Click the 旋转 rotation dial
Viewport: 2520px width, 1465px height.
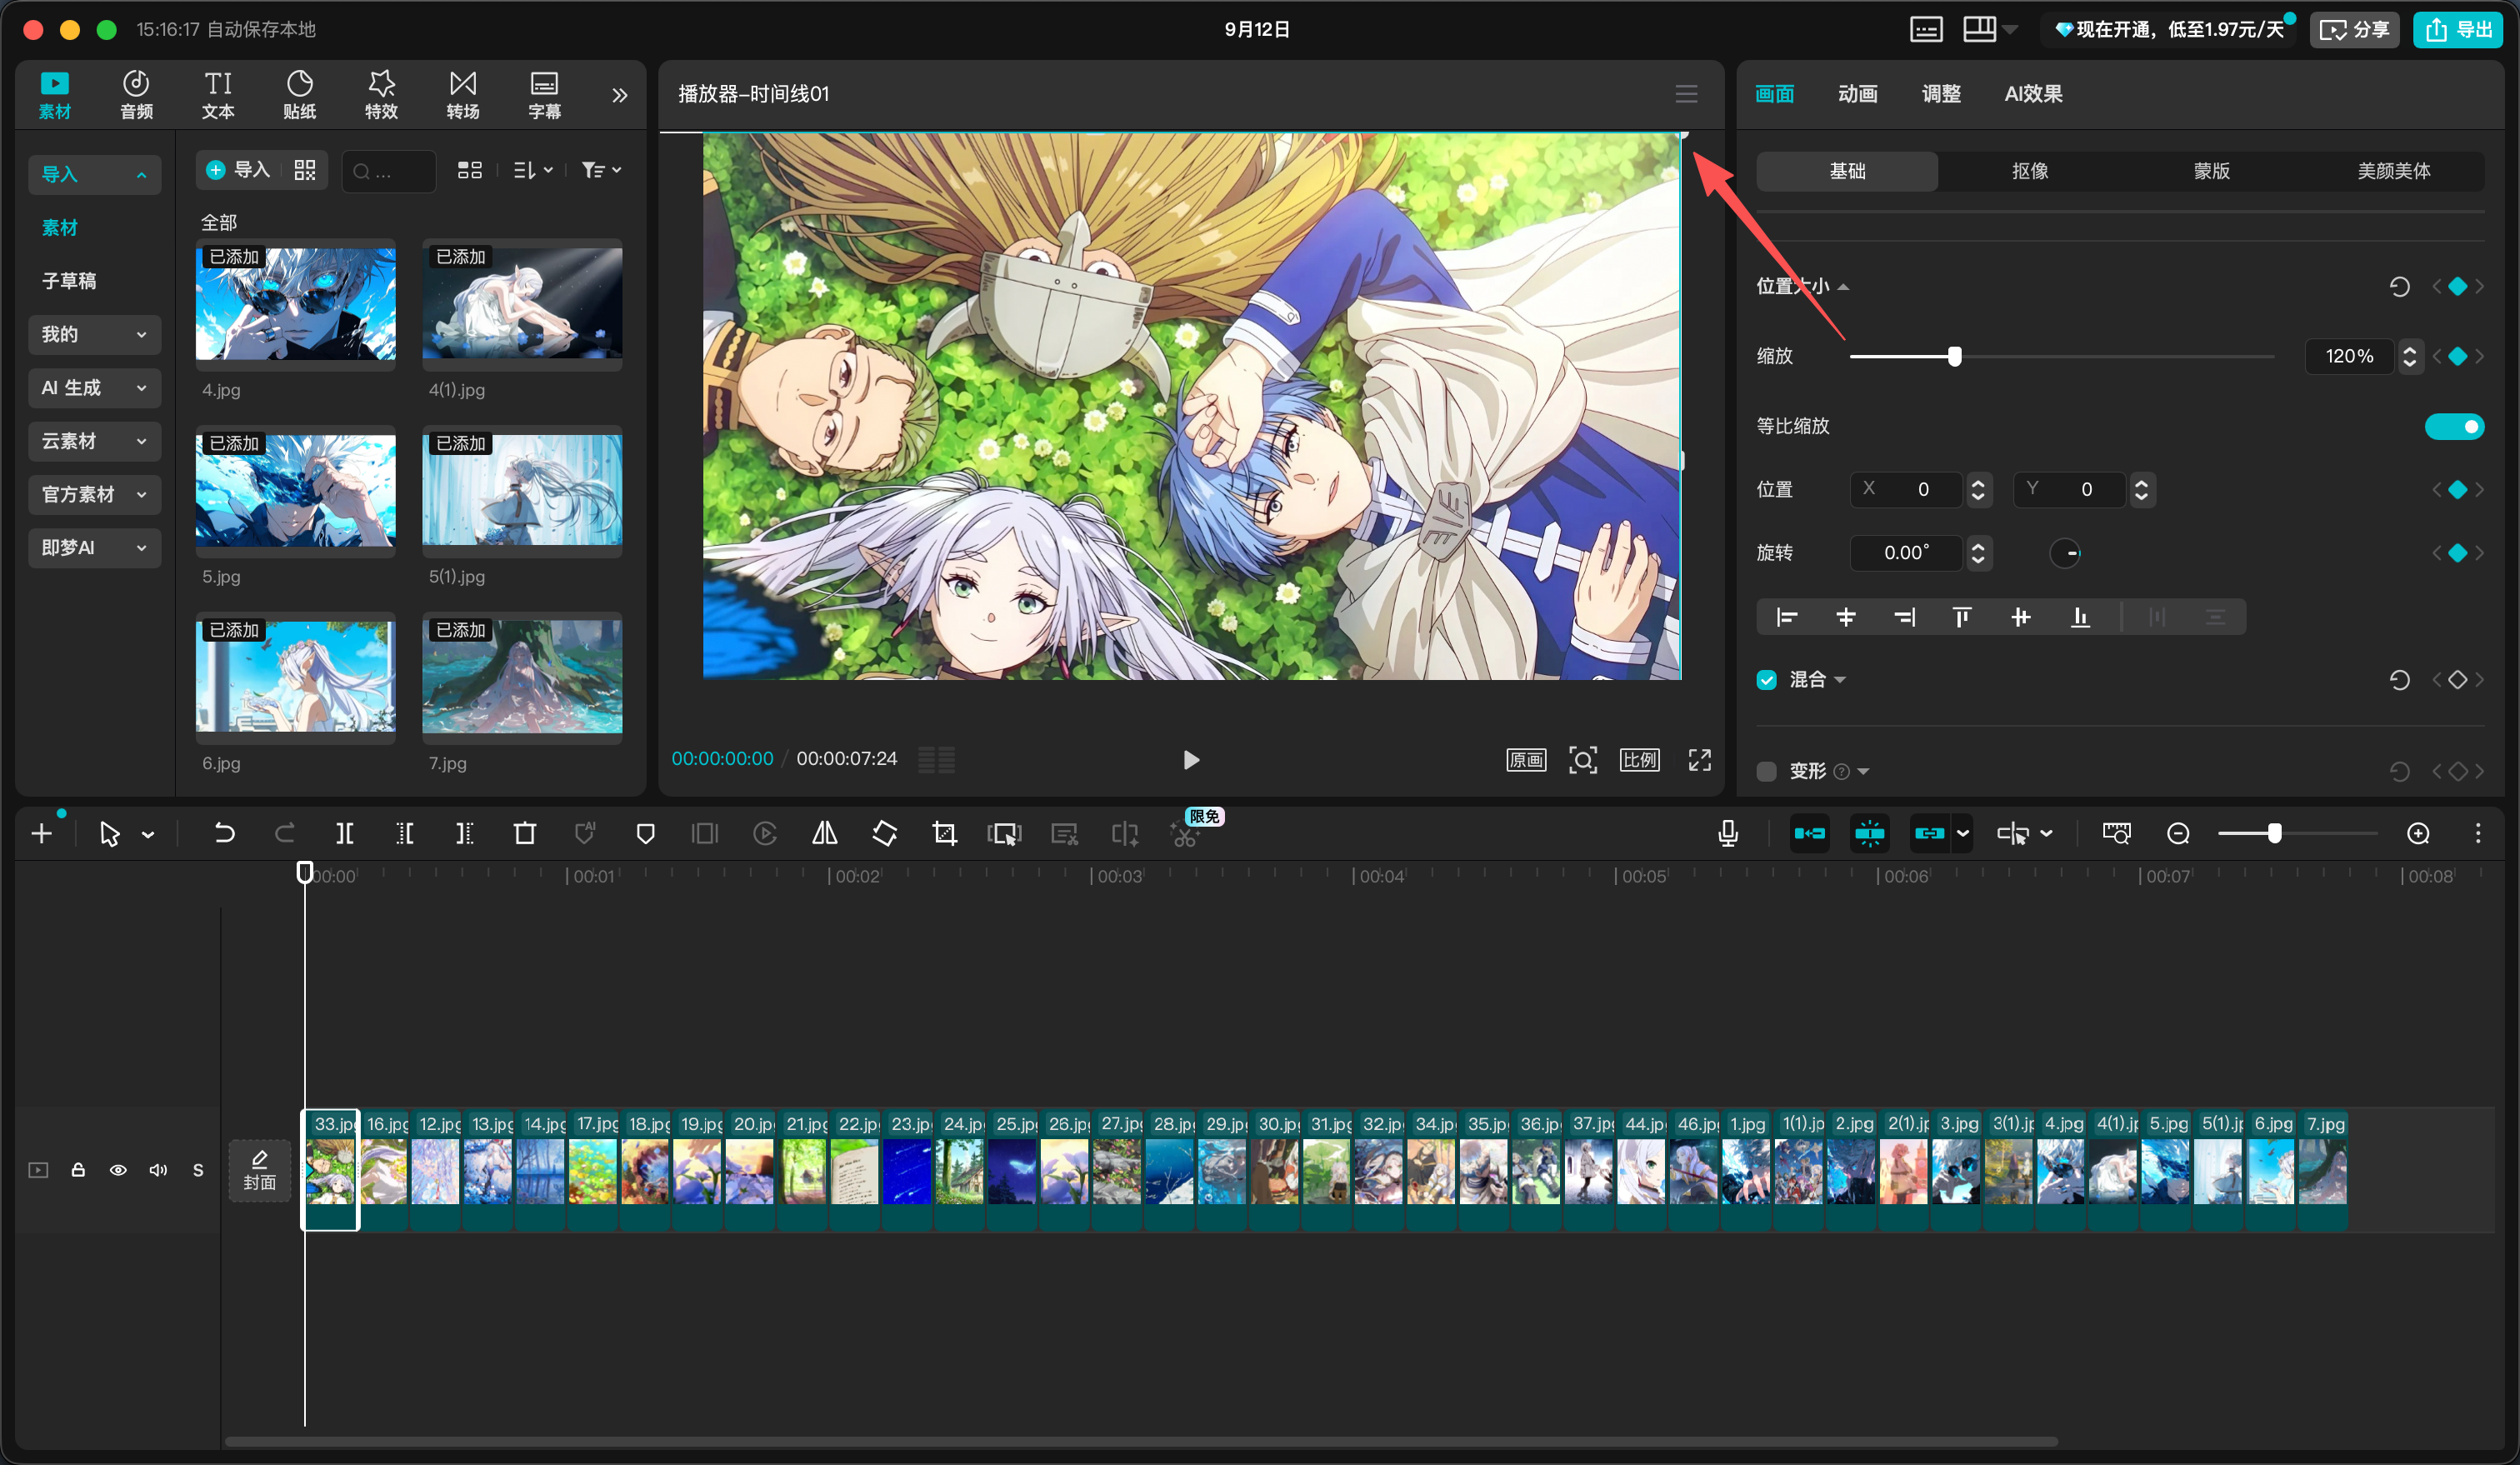coord(2065,553)
